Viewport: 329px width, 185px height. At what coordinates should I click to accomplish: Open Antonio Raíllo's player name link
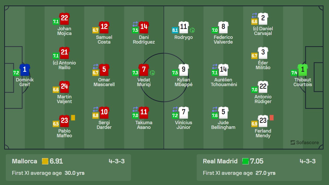tap(64, 65)
